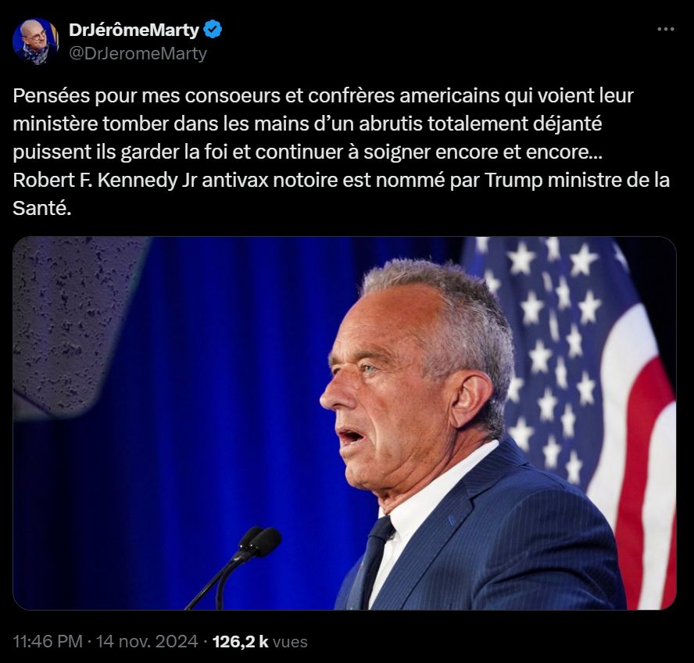Screen dimensions: 694x663
Task: Open the three-dot more options menu
Action: click(x=666, y=29)
